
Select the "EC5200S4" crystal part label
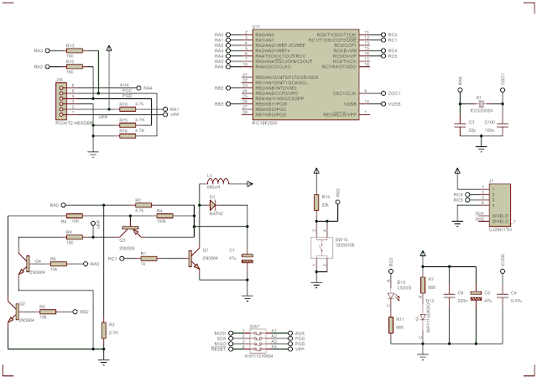click(482, 111)
